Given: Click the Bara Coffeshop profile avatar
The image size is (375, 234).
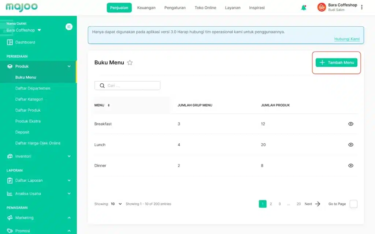Looking at the screenshot, I should 322,7.
